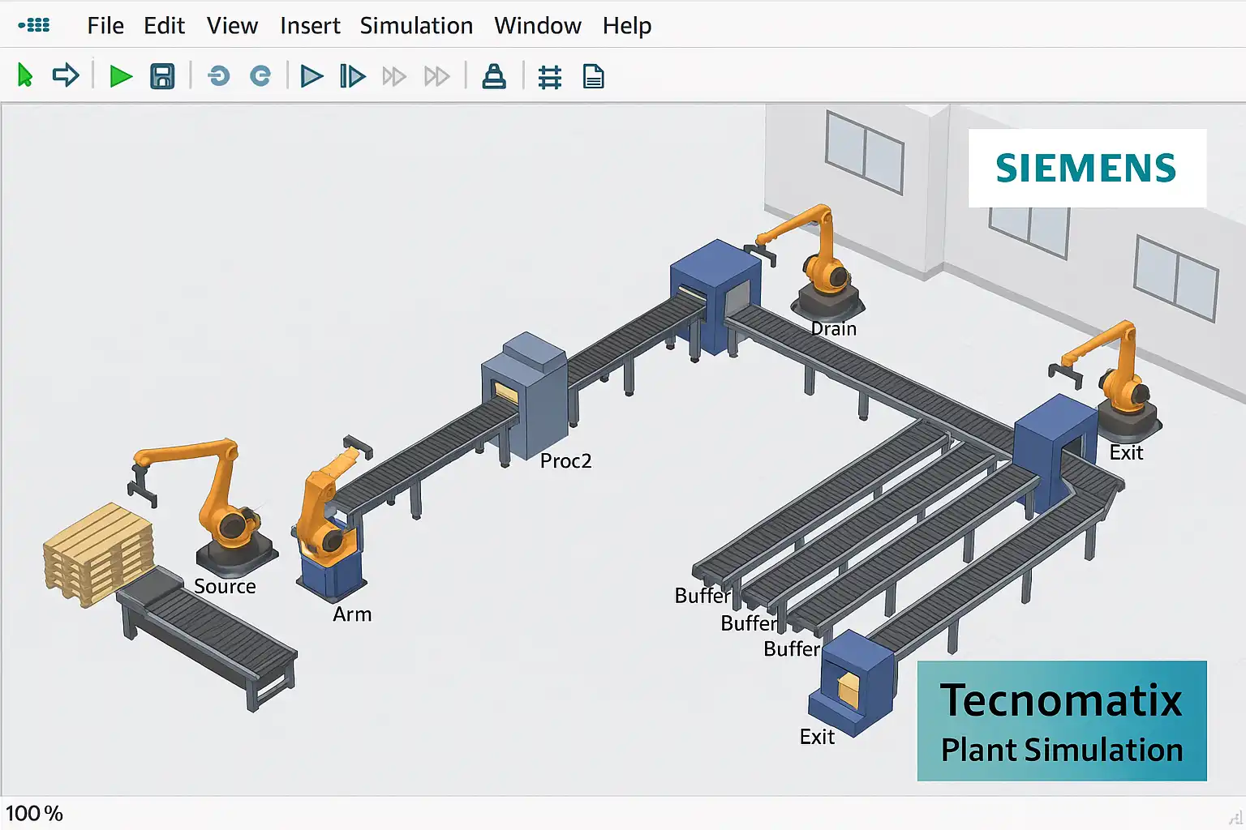Viewport: 1246px width, 830px height.
Task: Select the Exit label beside the right robot
Action: point(1126,452)
